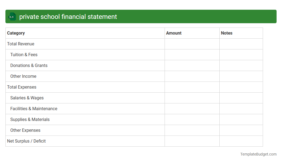Select the Donations & Grants row label

(x=29, y=65)
